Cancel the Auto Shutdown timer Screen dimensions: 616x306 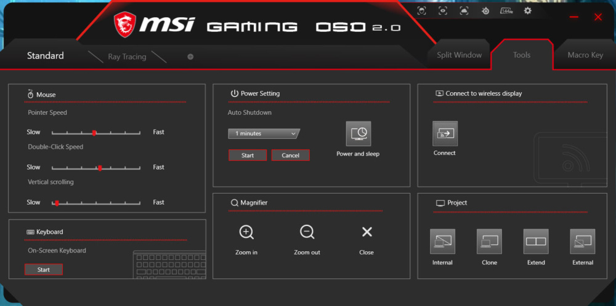tap(290, 155)
